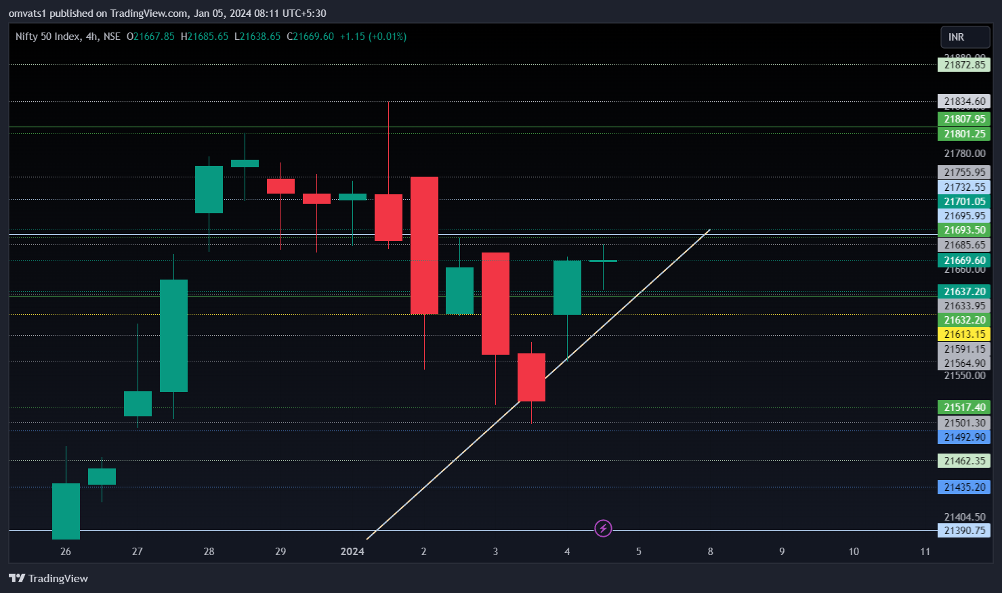The height and width of the screenshot is (593, 1002).
Task: Click the 21501.30 price label
Action: 964,423
